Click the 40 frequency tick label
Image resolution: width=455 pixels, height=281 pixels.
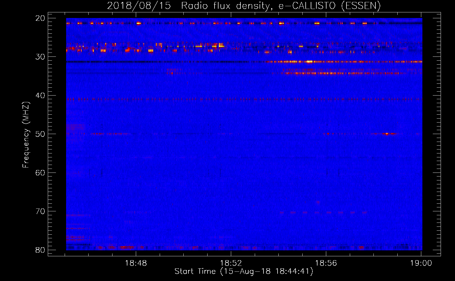[40, 96]
